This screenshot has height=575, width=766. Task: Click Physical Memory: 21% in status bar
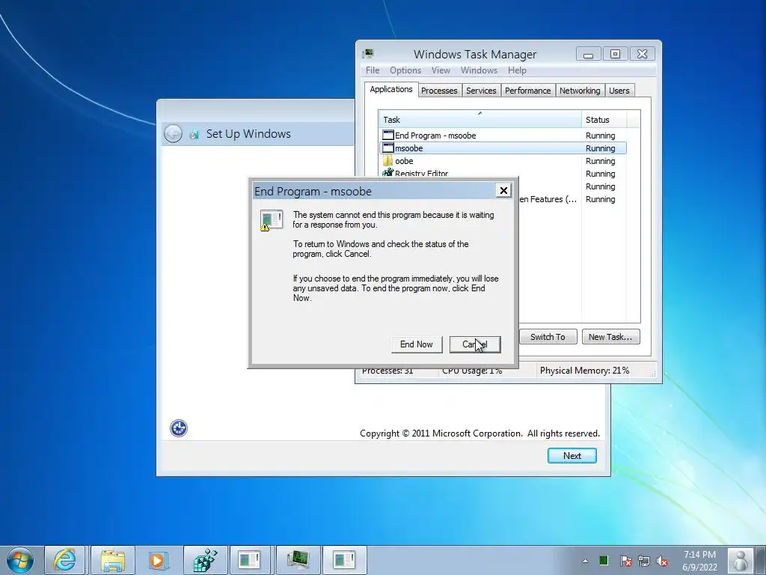(584, 371)
